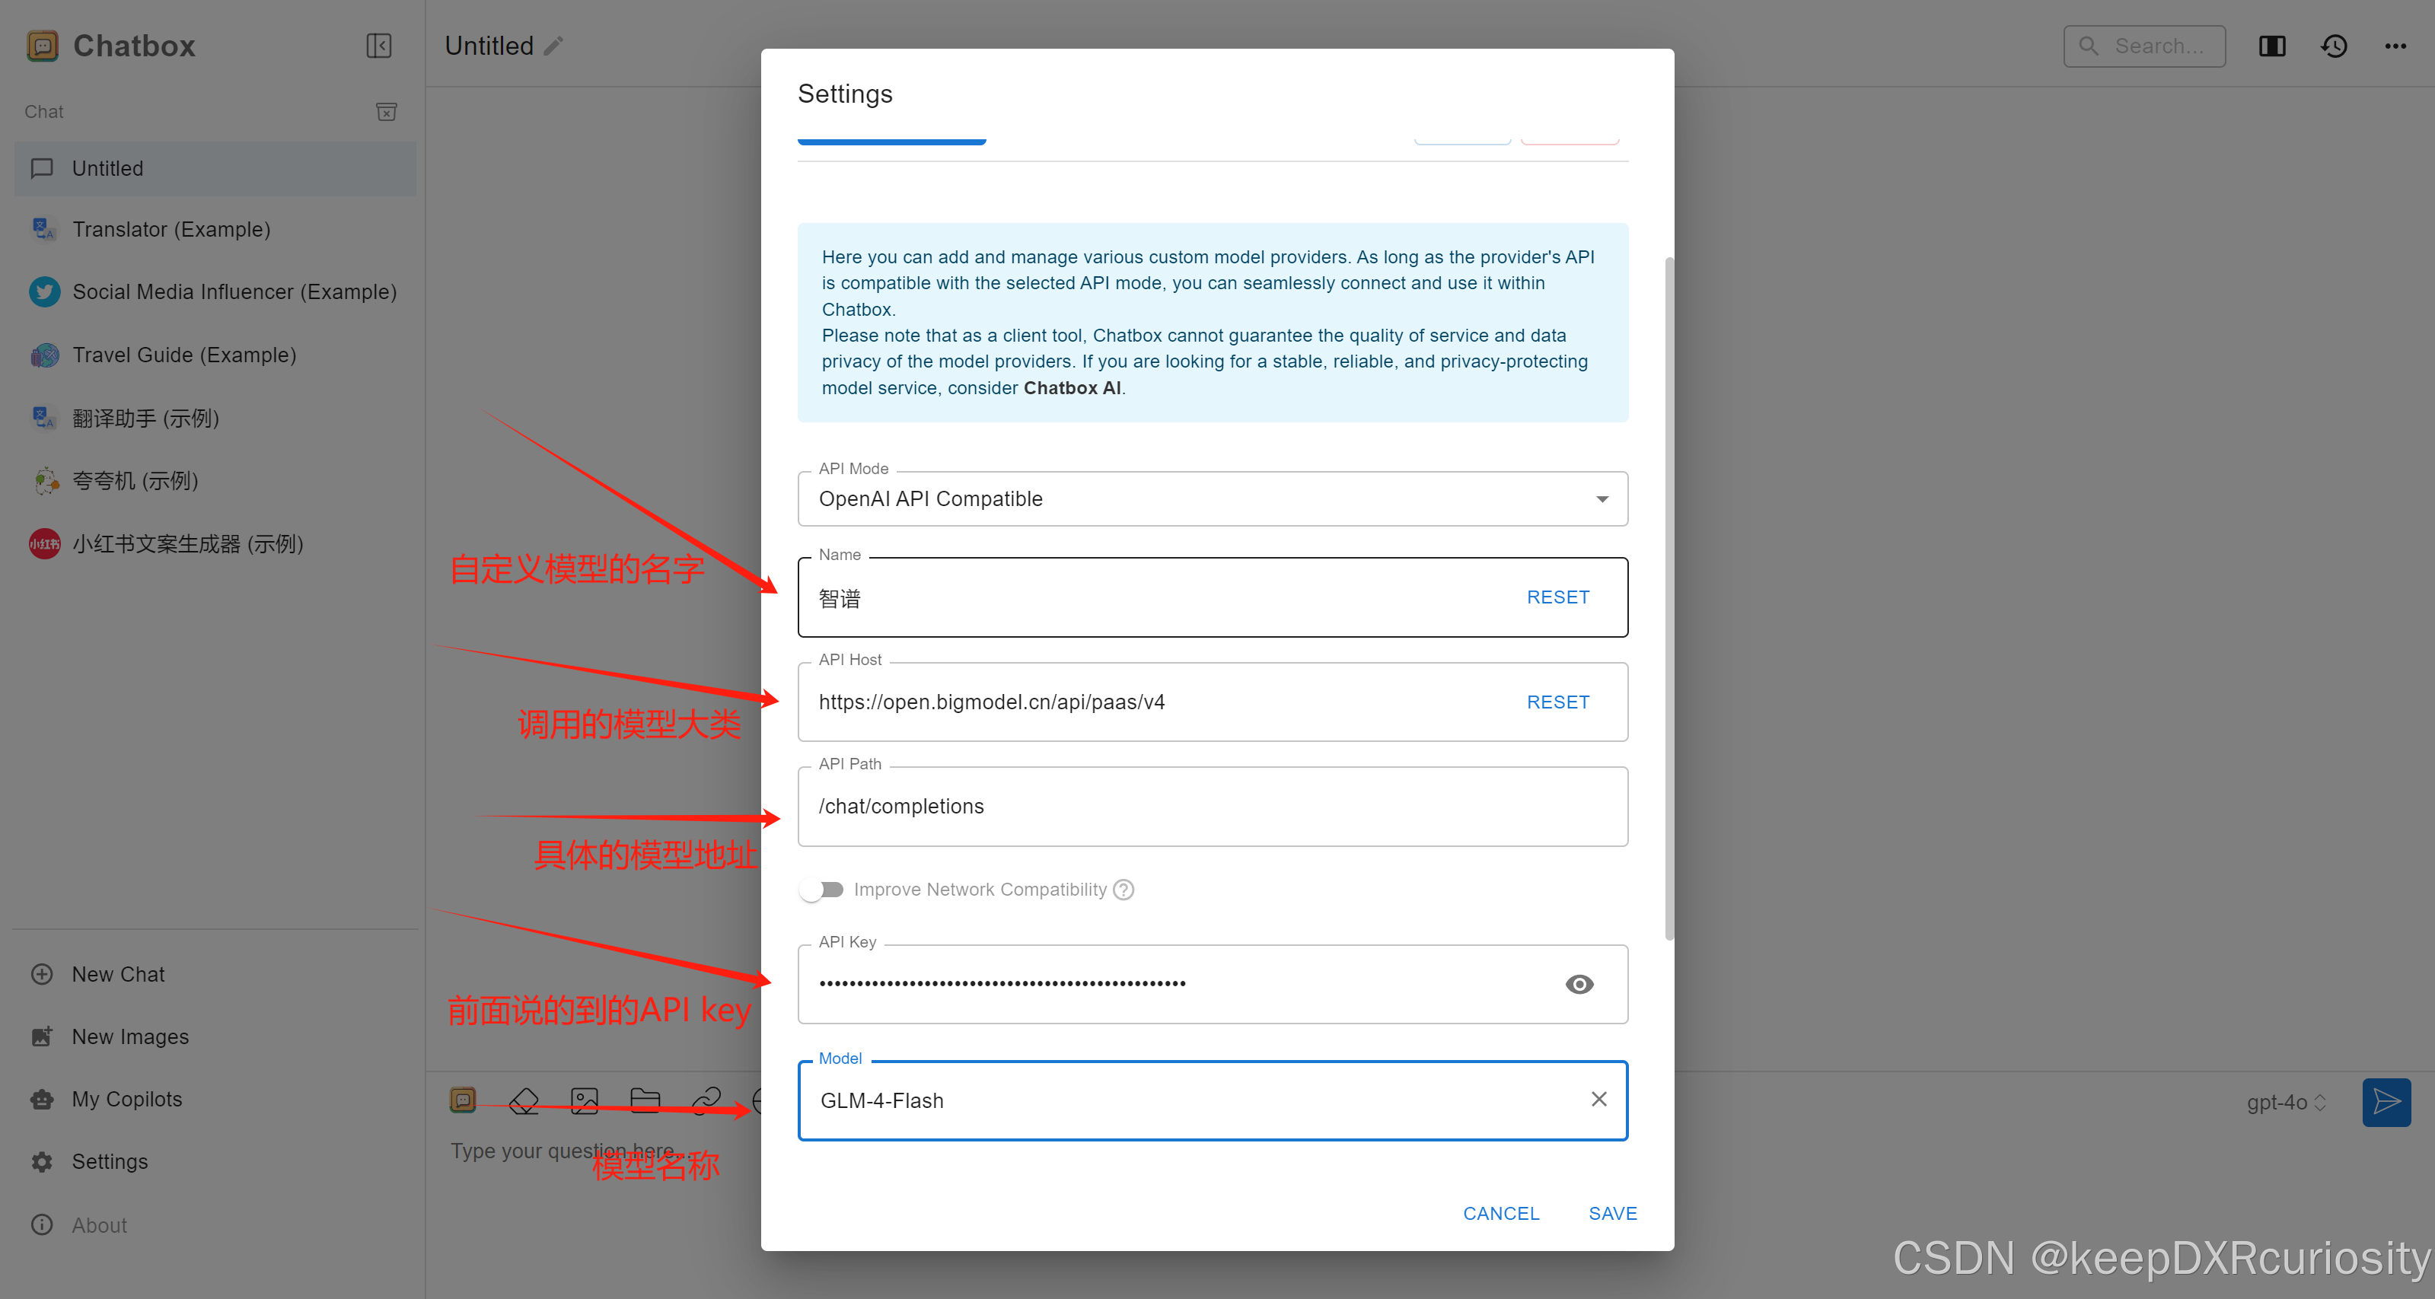The image size is (2435, 1299).
Task: Collapse the Chatbox sidebar panel icon
Action: 379,46
